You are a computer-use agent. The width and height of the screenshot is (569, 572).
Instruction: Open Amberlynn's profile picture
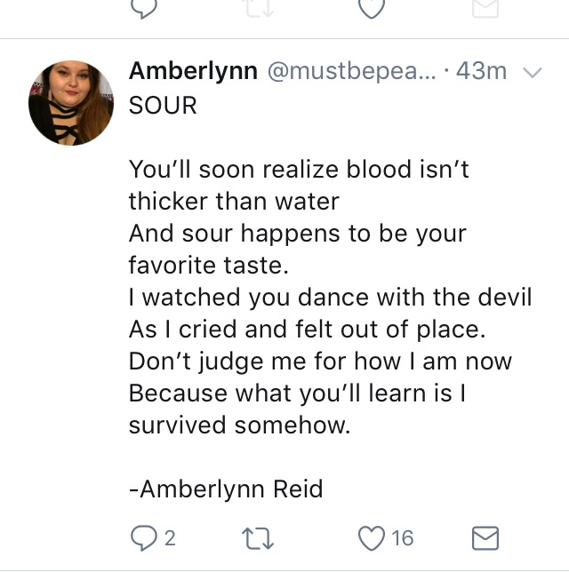[71, 103]
